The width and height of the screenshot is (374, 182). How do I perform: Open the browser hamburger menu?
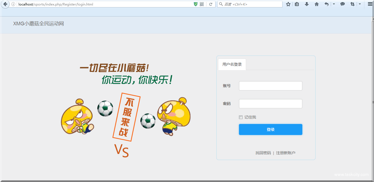coord(370,4)
